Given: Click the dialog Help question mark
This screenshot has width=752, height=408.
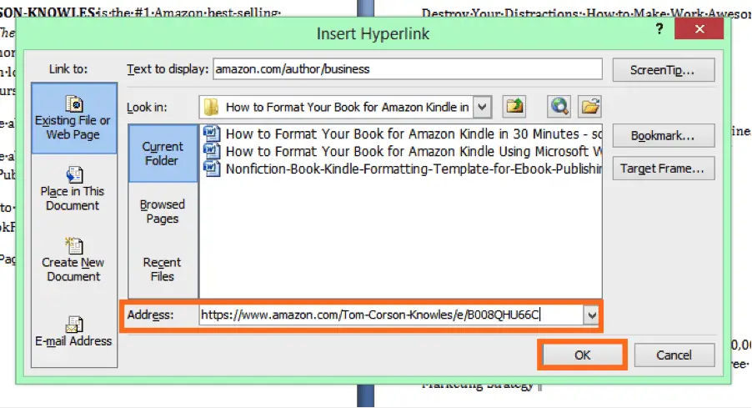Looking at the screenshot, I should pos(659,29).
